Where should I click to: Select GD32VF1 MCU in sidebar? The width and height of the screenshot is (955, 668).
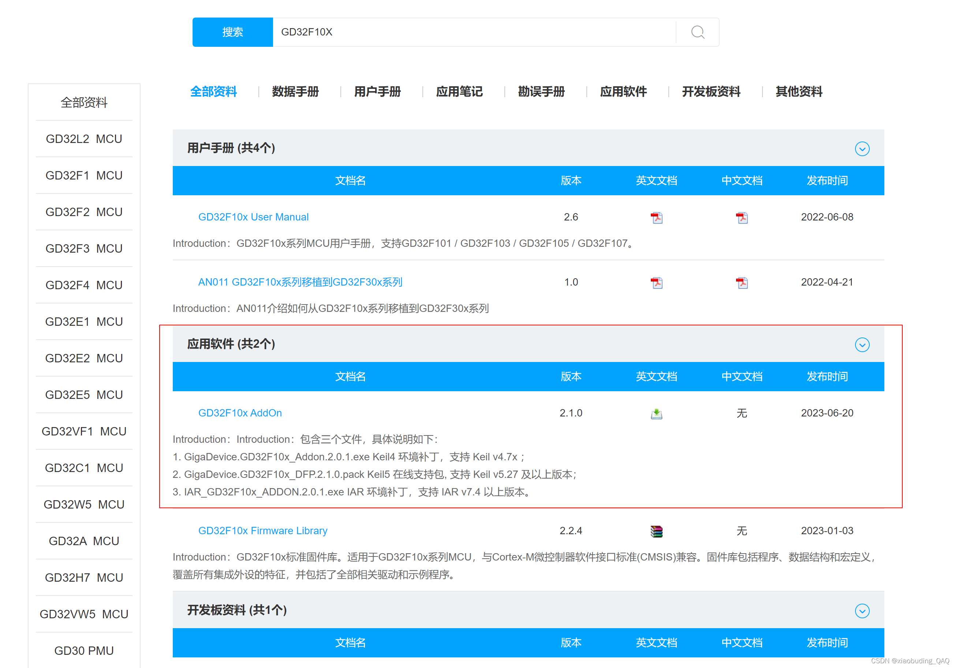(84, 431)
